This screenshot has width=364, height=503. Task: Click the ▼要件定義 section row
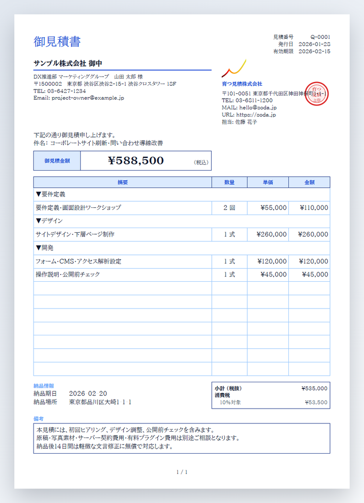[x=182, y=194]
